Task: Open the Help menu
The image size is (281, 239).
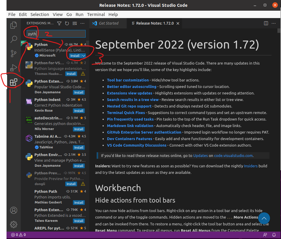Action: tap(113, 15)
